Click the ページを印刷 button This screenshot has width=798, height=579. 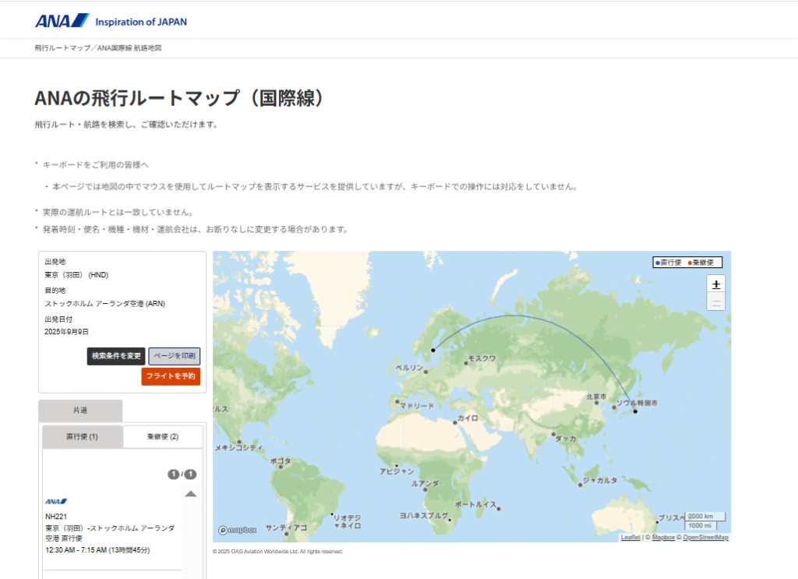pyautogui.click(x=175, y=356)
